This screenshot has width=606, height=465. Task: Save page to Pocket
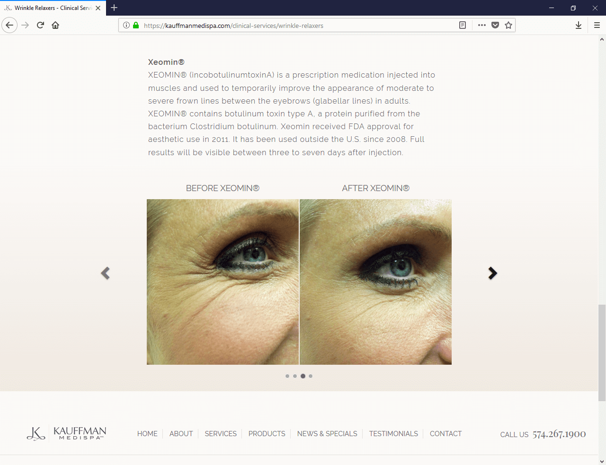coord(495,25)
